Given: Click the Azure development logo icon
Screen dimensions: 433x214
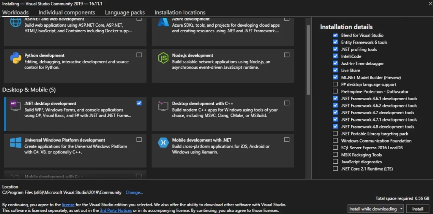Looking at the screenshot, I should click(163, 22).
